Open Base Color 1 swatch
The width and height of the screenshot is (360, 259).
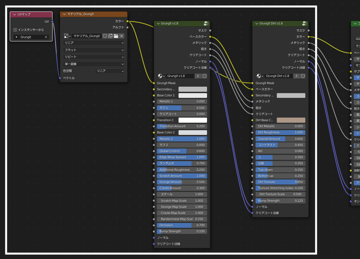193,95
